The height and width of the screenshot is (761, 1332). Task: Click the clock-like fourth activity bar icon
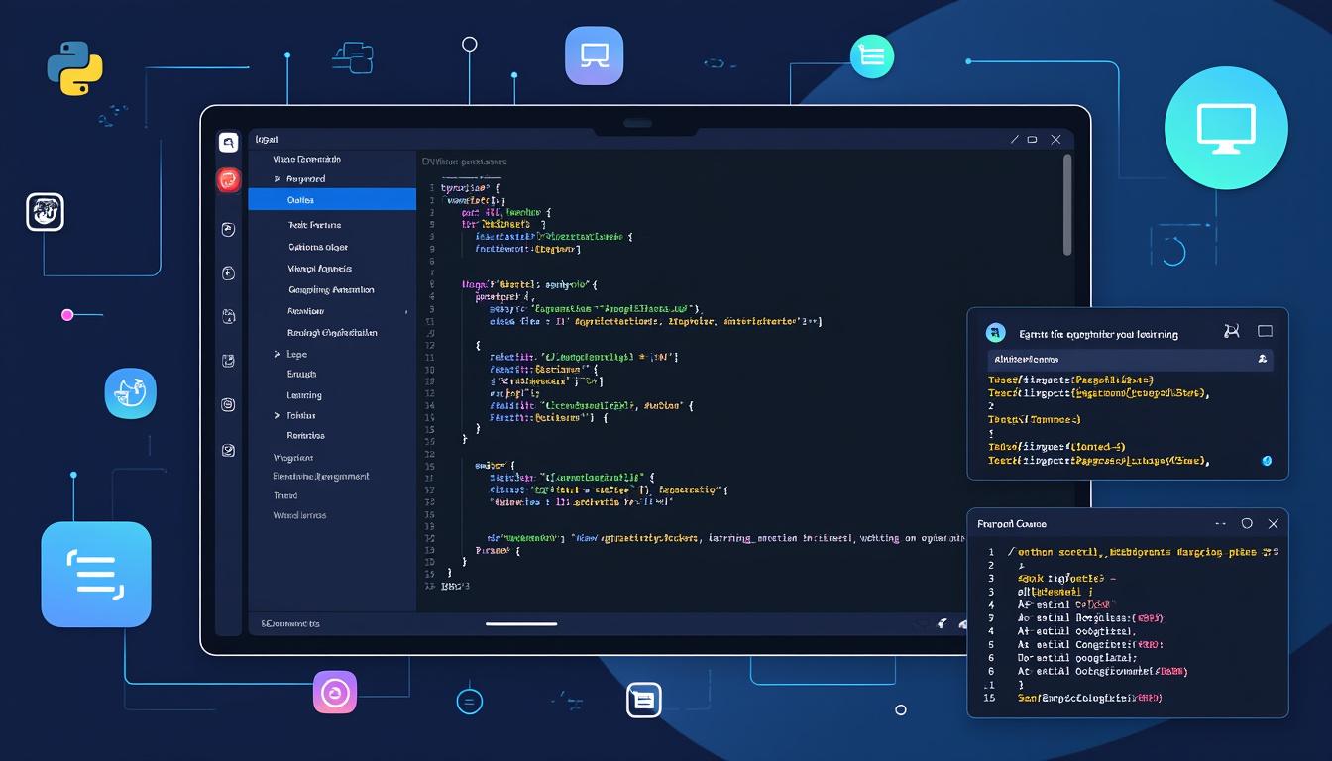228,273
